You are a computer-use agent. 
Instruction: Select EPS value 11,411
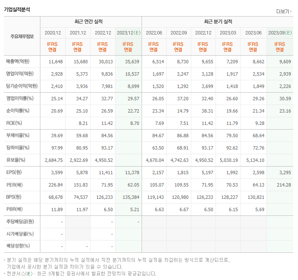106,173
